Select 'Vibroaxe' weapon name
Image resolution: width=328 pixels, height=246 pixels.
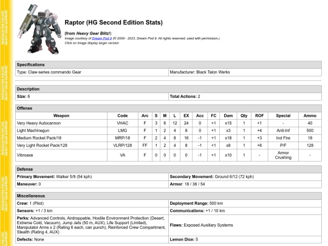coord(25,155)
